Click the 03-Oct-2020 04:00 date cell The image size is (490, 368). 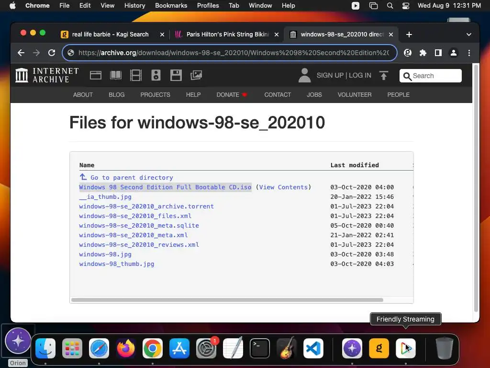tap(362, 187)
